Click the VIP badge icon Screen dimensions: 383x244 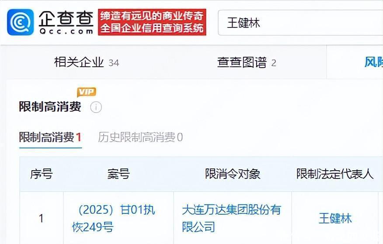[87, 92]
